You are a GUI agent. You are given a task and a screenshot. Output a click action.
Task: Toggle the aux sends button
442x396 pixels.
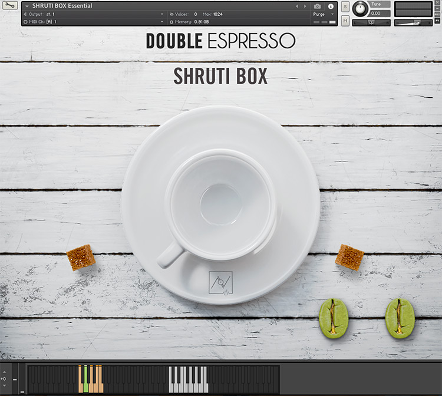coord(437,14)
